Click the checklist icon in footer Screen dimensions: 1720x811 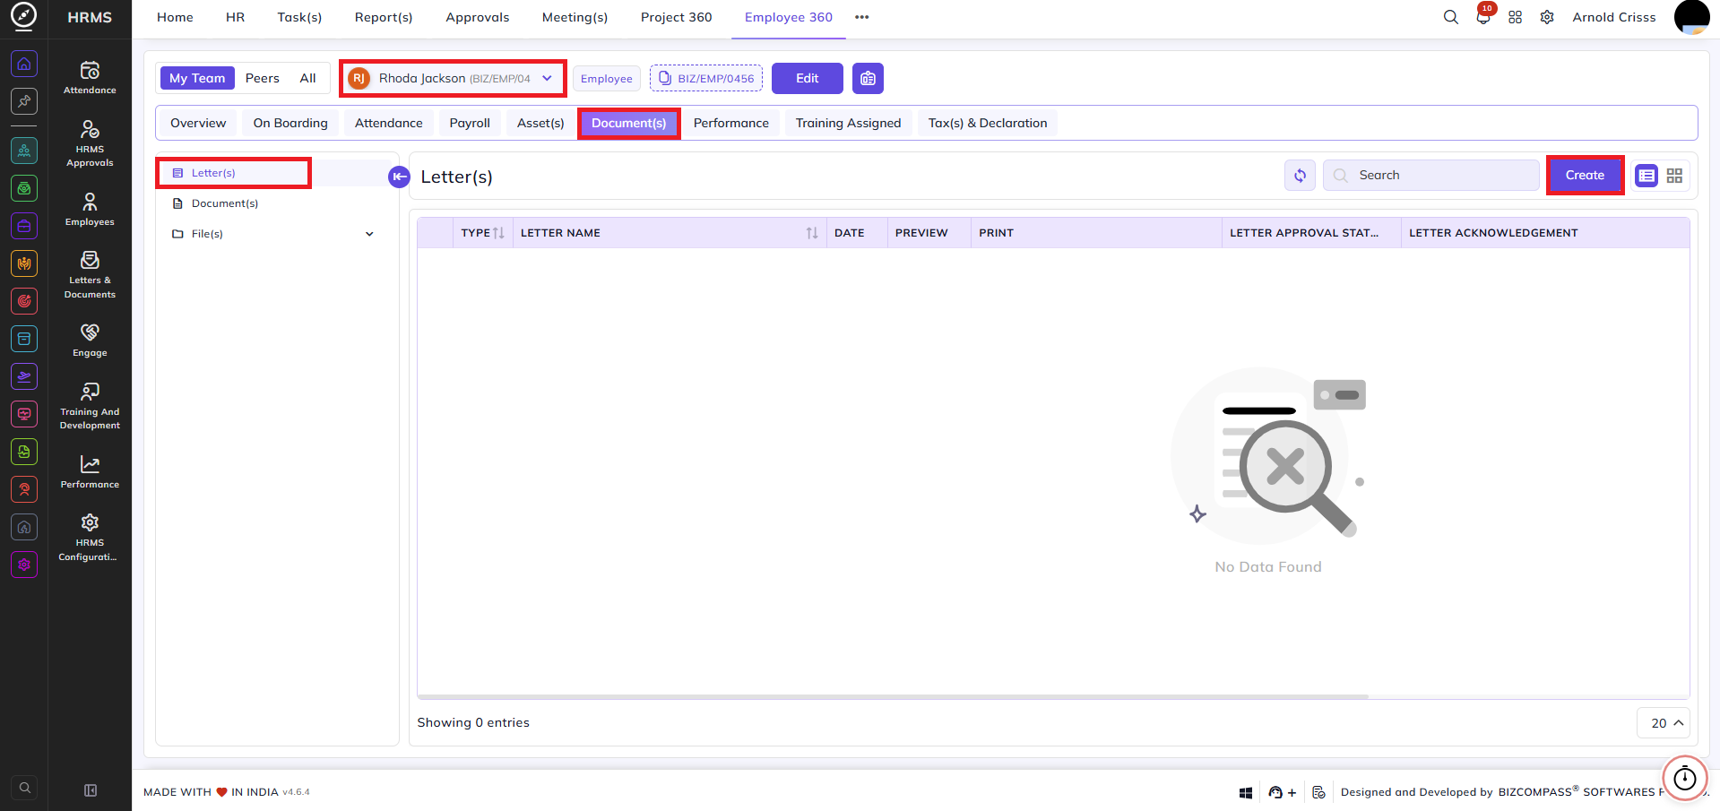click(1318, 792)
